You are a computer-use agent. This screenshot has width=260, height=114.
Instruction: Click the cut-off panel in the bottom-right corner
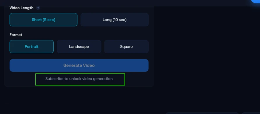click(251, 113)
